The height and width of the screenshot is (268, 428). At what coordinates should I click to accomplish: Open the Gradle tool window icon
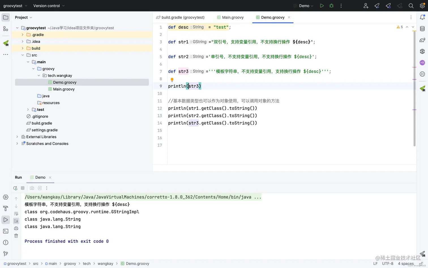422,40
